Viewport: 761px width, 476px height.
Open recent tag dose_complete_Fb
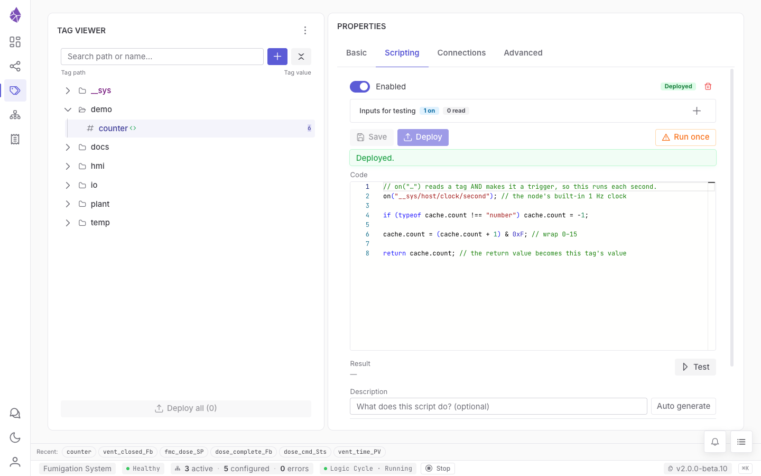(244, 452)
